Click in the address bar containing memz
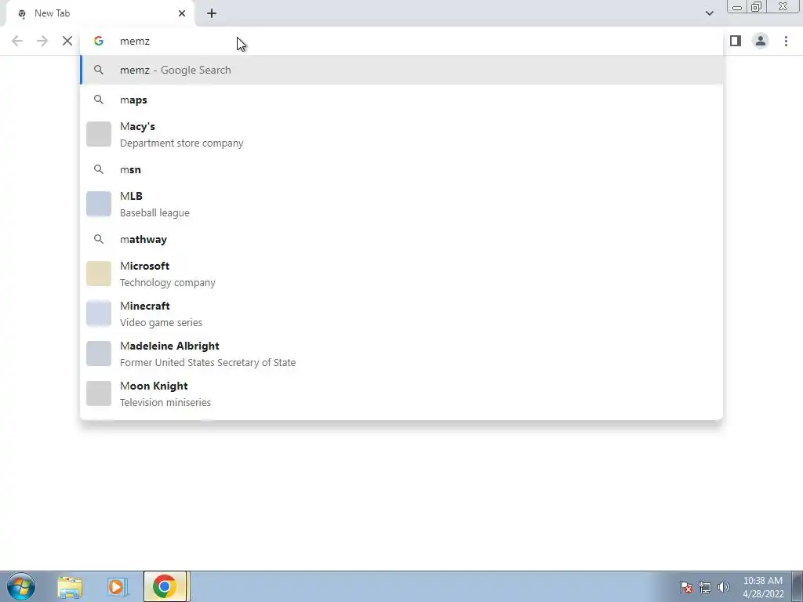 tap(401, 41)
